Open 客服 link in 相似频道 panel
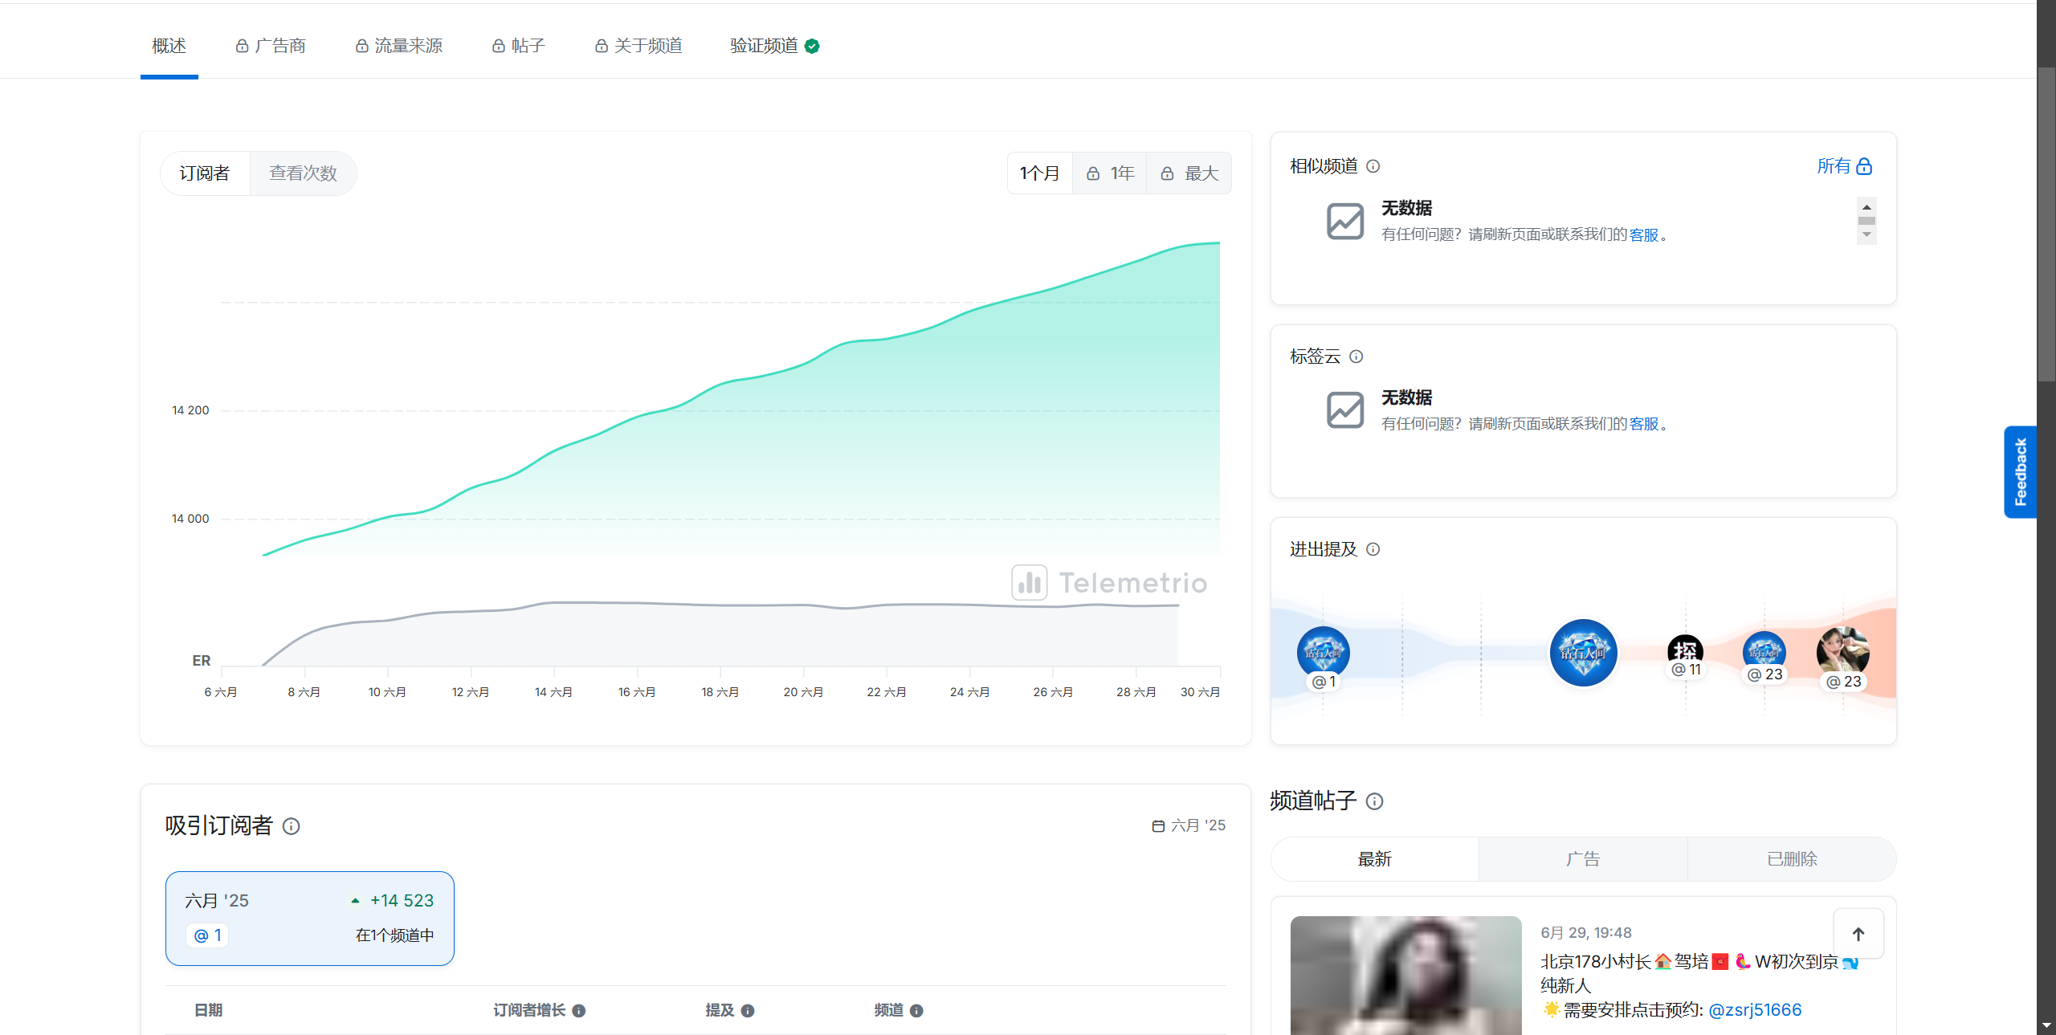 (1644, 234)
